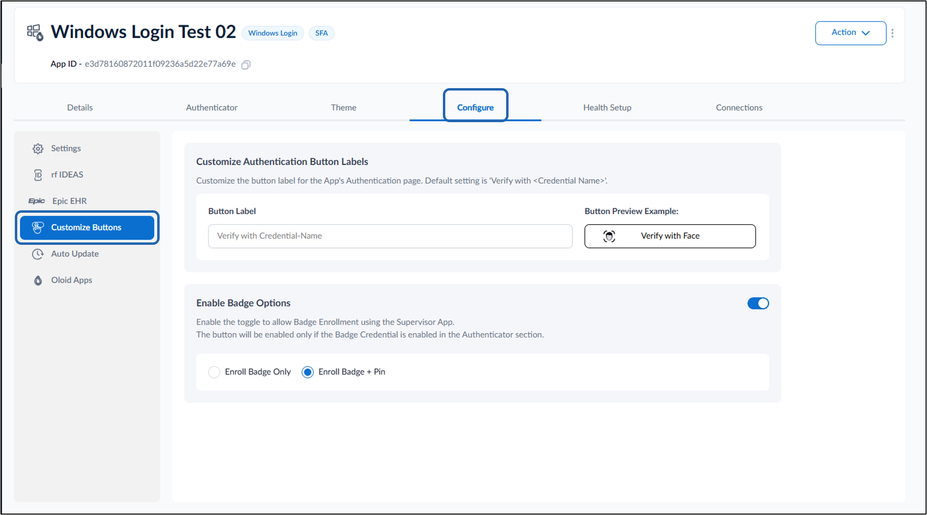Go to the Connections tab

(739, 108)
